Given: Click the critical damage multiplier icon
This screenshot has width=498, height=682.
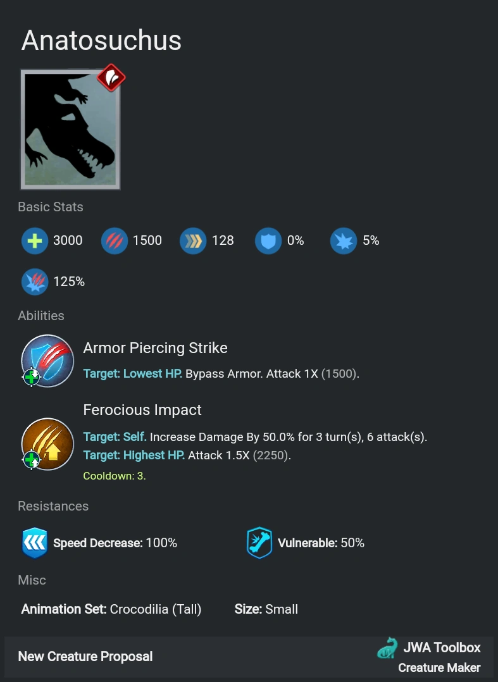Looking at the screenshot, I should 35,282.
